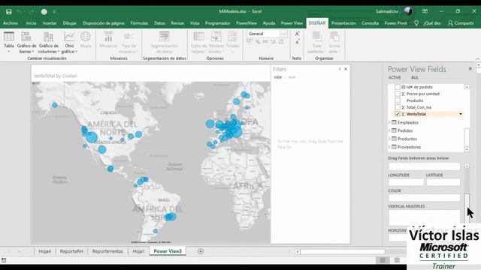
Task: Save the workbook with the save icon
Action: 8,12
